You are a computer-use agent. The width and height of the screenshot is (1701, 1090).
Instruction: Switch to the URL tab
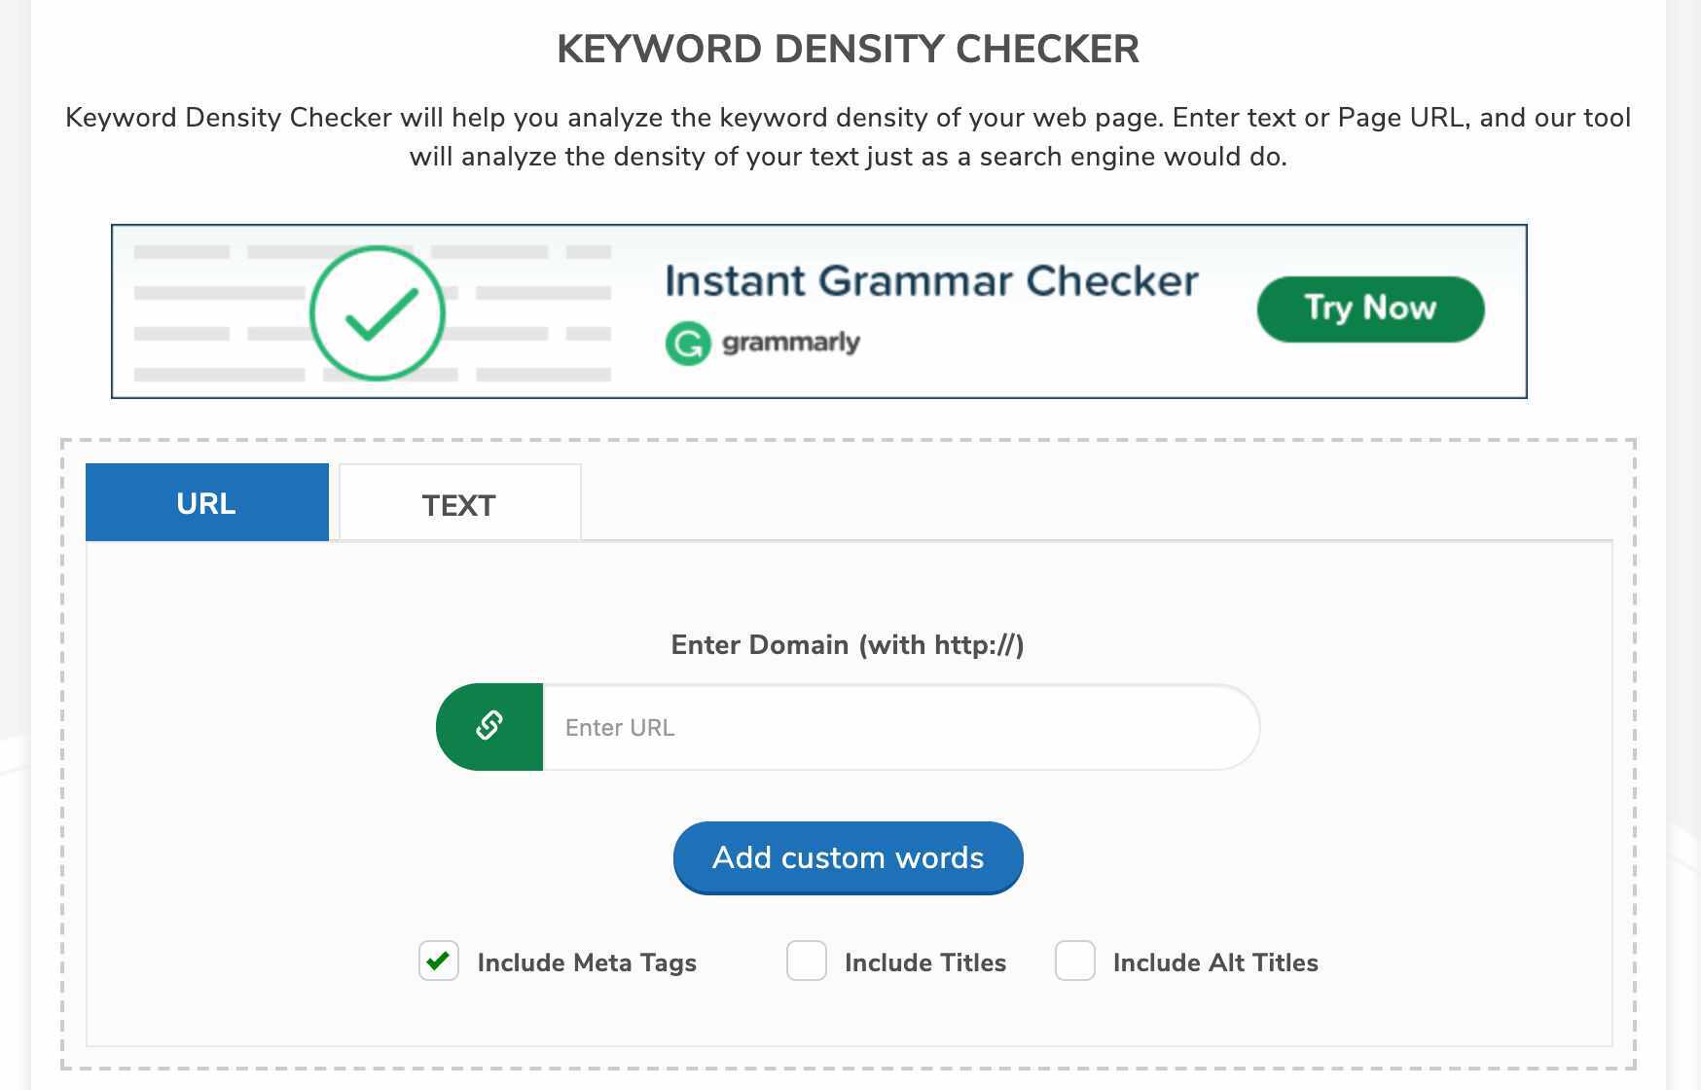pos(207,502)
